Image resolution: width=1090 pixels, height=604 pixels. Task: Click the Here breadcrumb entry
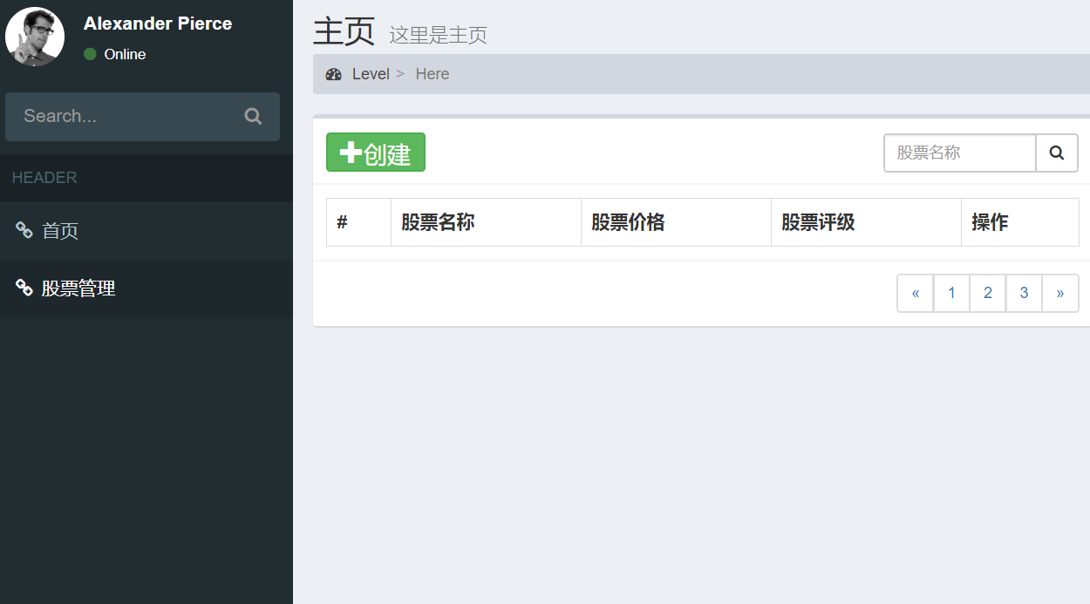pyautogui.click(x=433, y=74)
